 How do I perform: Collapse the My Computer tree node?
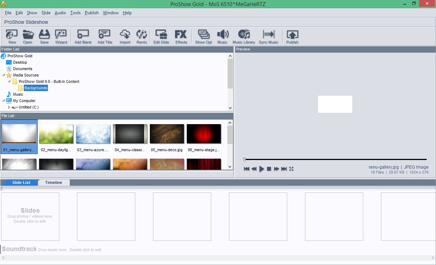pos(4,101)
